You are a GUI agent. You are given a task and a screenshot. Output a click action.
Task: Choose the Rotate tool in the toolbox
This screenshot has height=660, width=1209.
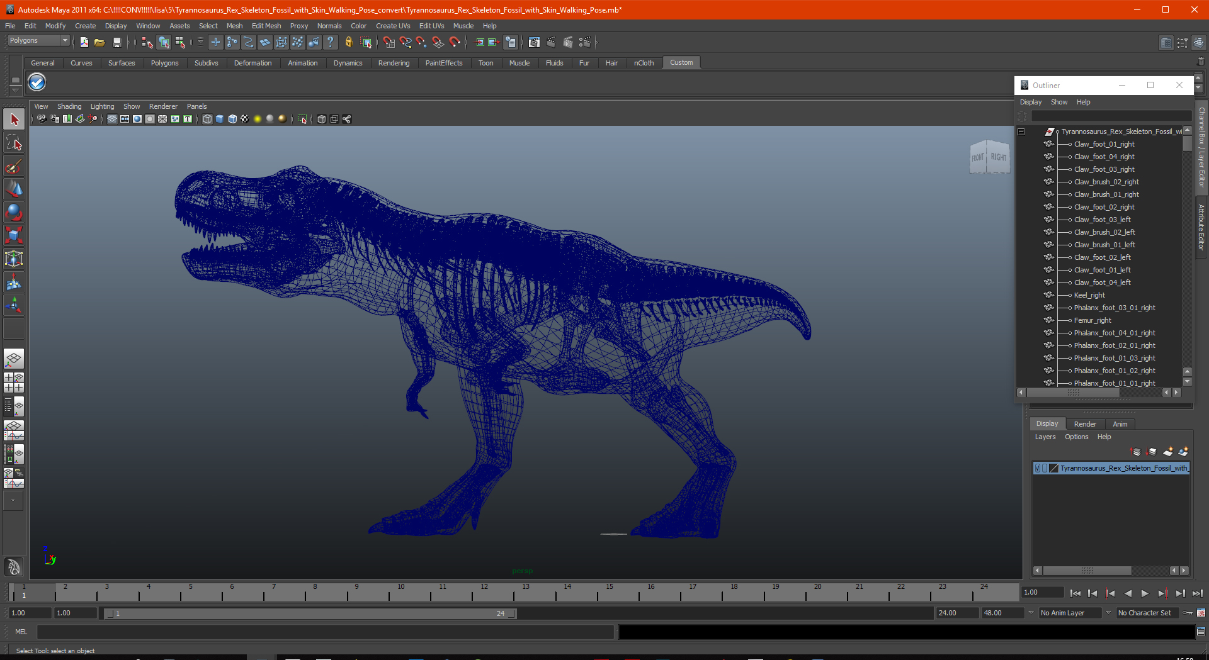tap(14, 213)
